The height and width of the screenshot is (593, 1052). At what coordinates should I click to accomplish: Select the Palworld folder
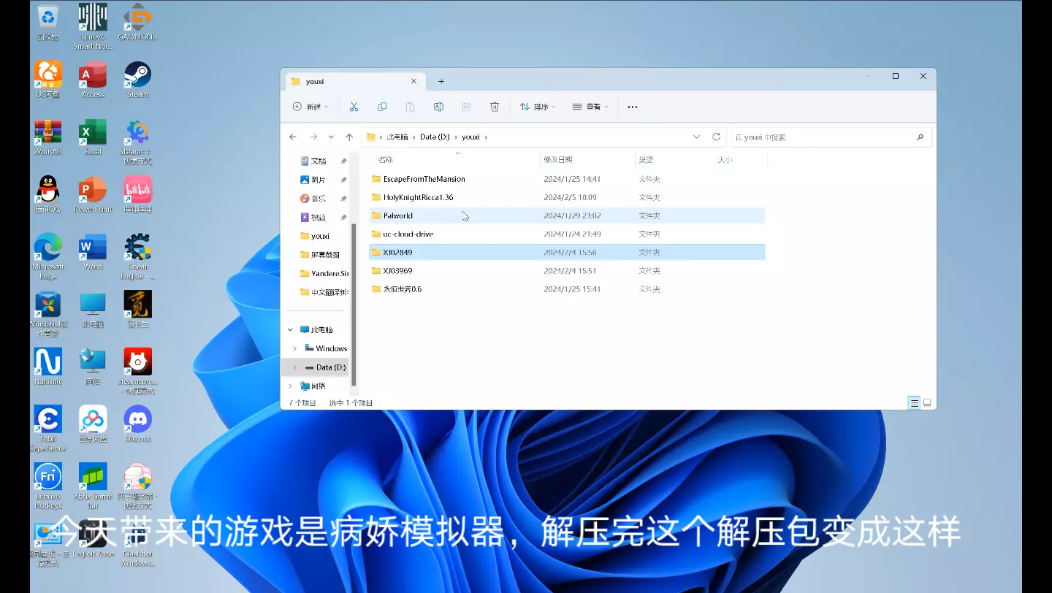tap(567, 215)
